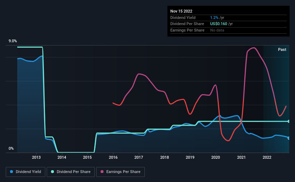Viewport: 295px width, 182px height.
Task: Click the 1.2% Dividend Yield tooltip value
Action: tap(214, 18)
